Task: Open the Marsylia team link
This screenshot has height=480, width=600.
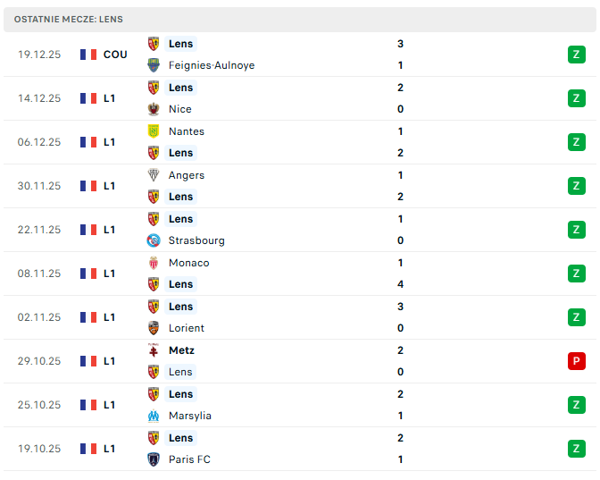Action: click(190, 416)
